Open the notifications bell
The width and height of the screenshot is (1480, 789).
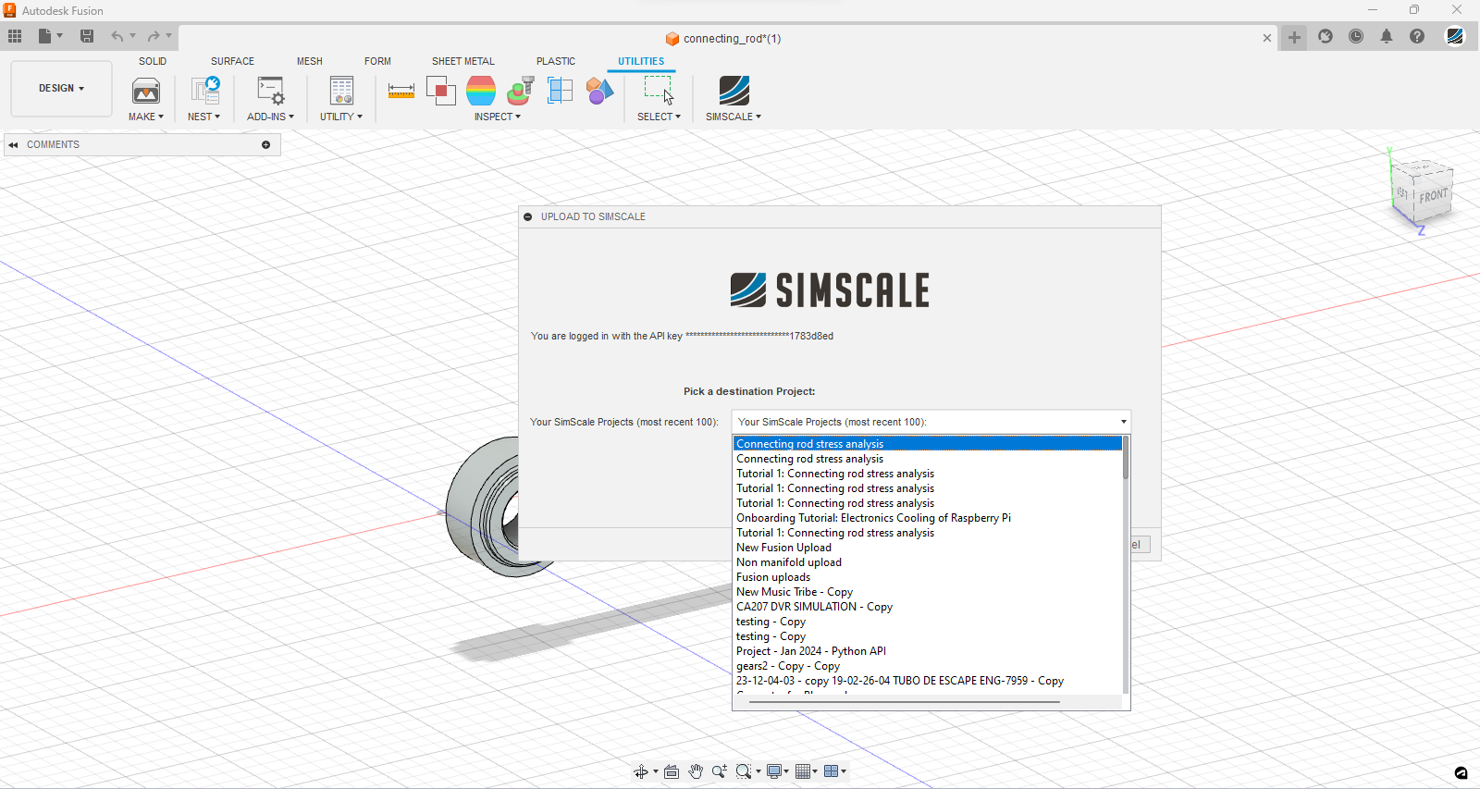coord(1387,36)
